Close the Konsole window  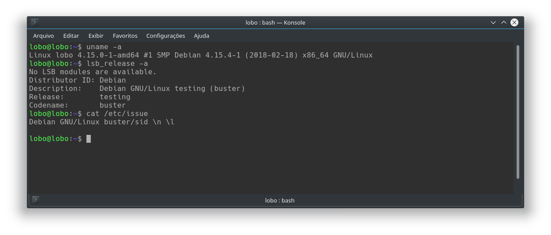[x=514, y=22]
